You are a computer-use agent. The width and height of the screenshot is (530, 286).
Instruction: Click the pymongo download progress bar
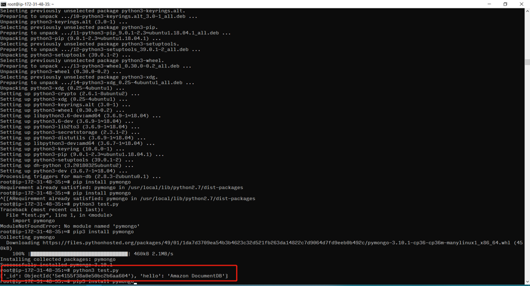click(x=80, y=253)
